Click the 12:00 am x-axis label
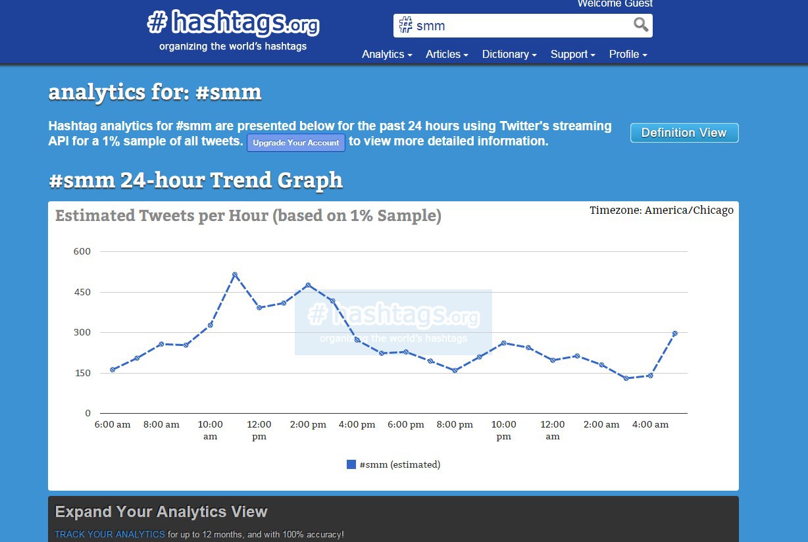The height and width of the screenshot is (542, 808). pyautogui.click(x=553, y=430)
